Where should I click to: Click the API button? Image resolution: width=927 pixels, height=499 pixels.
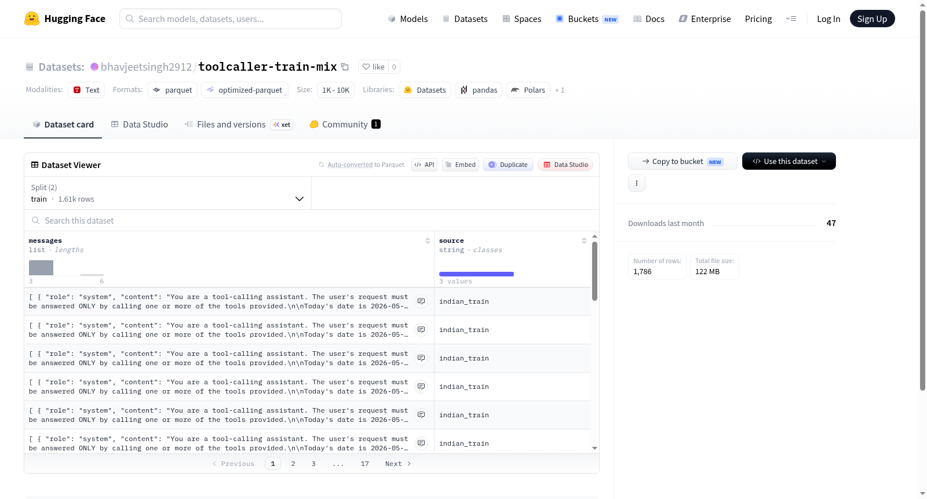tap(424, 165)
